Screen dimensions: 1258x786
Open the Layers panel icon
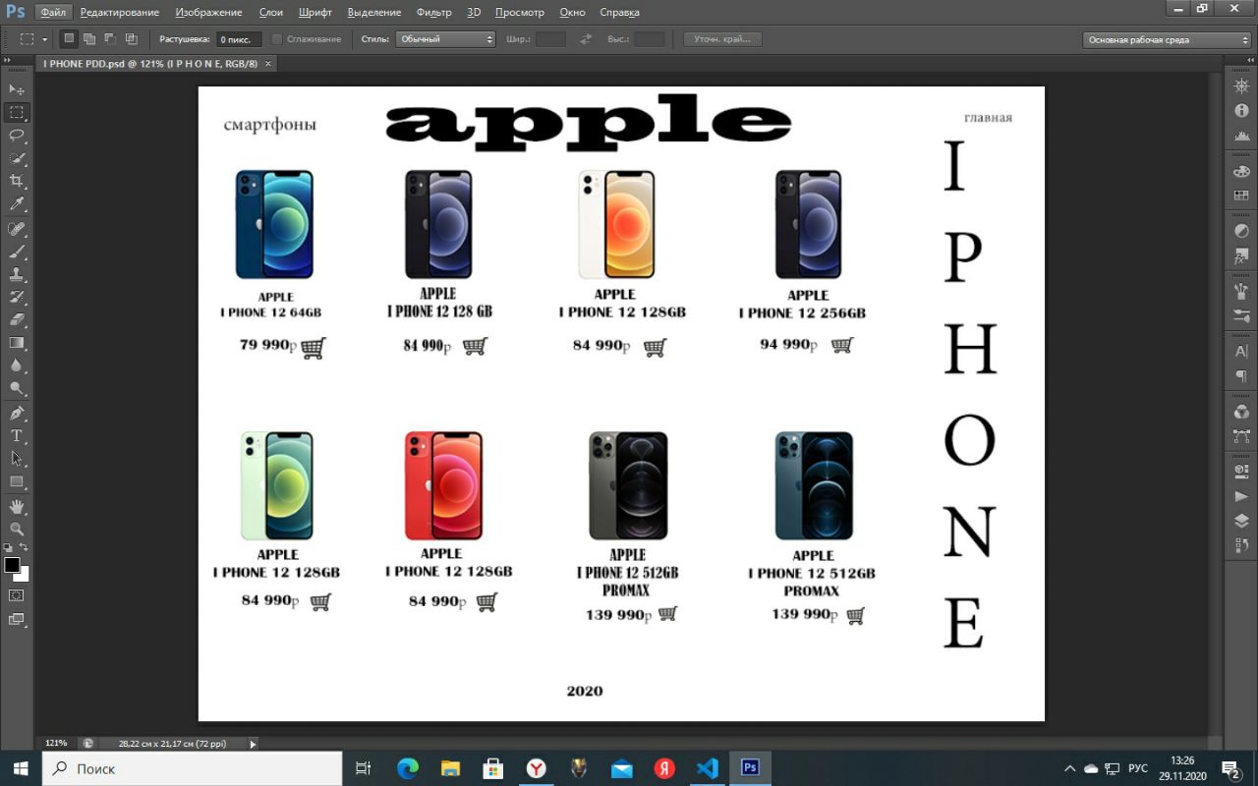point(1241,522)
